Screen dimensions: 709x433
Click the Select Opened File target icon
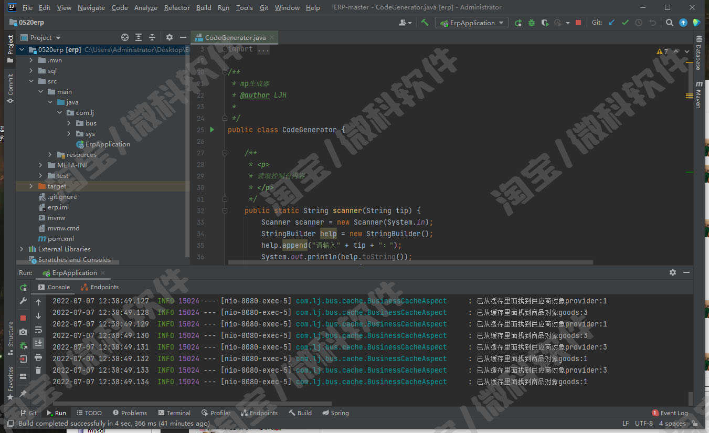tap(125, 37)
